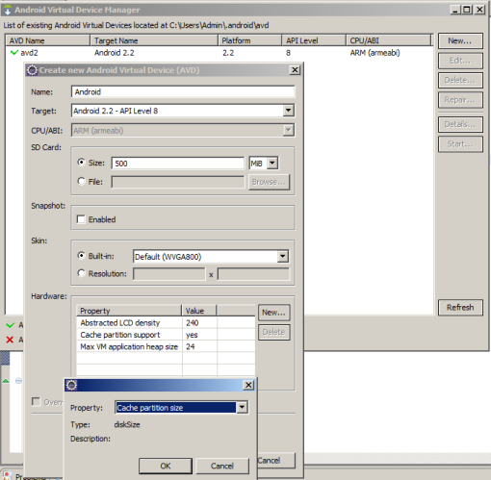
Task: Select the Built-in skin radio button
Action: [x=81, y=256]
